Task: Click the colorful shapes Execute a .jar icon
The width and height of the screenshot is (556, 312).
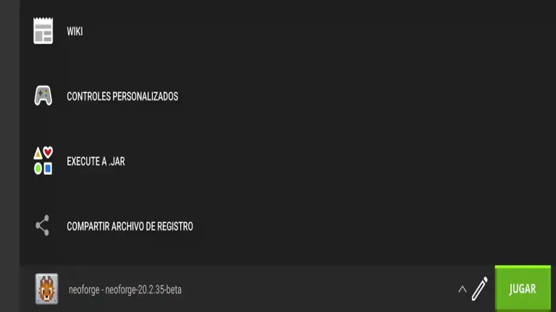Action: point(43,160)
